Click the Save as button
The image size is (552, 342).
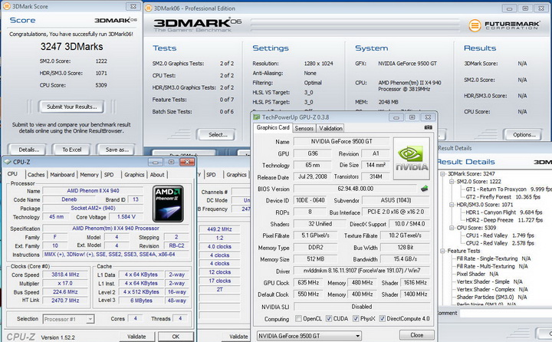[x=117, y=150]
